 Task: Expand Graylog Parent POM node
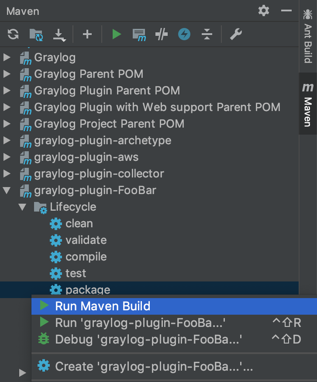pyautogui.click(x=7, y=74)
